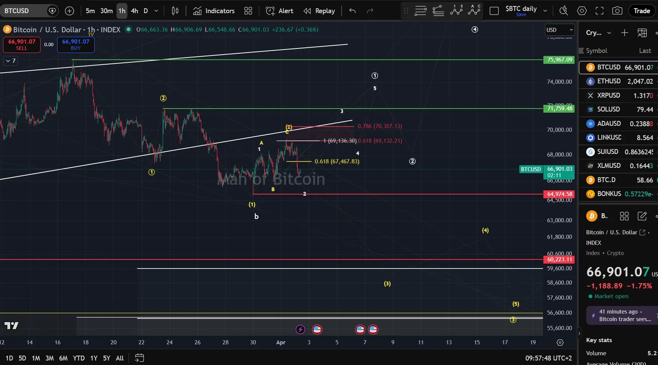Start bar Replay mode
Viewport: 658px width, 365px height.
(319, 11)
